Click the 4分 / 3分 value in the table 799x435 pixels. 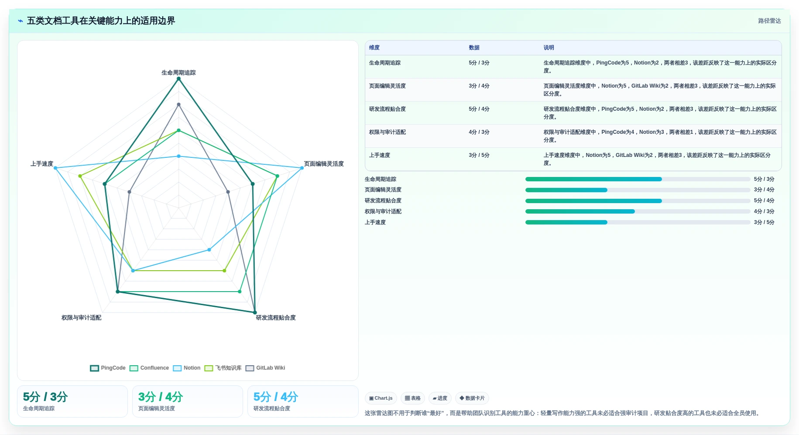[x=479, y=132]
